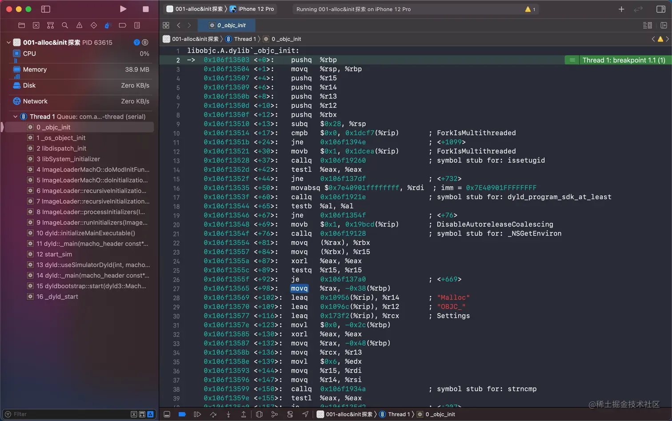Step out of current function
Screen dimensions: 672x421
pyautogui.click(x=244, y=414)
